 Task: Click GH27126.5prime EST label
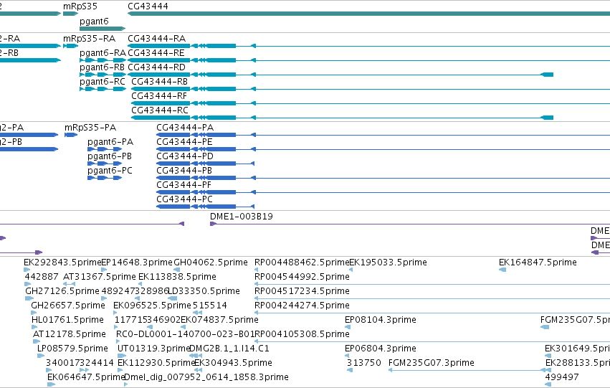coord(62,291)
